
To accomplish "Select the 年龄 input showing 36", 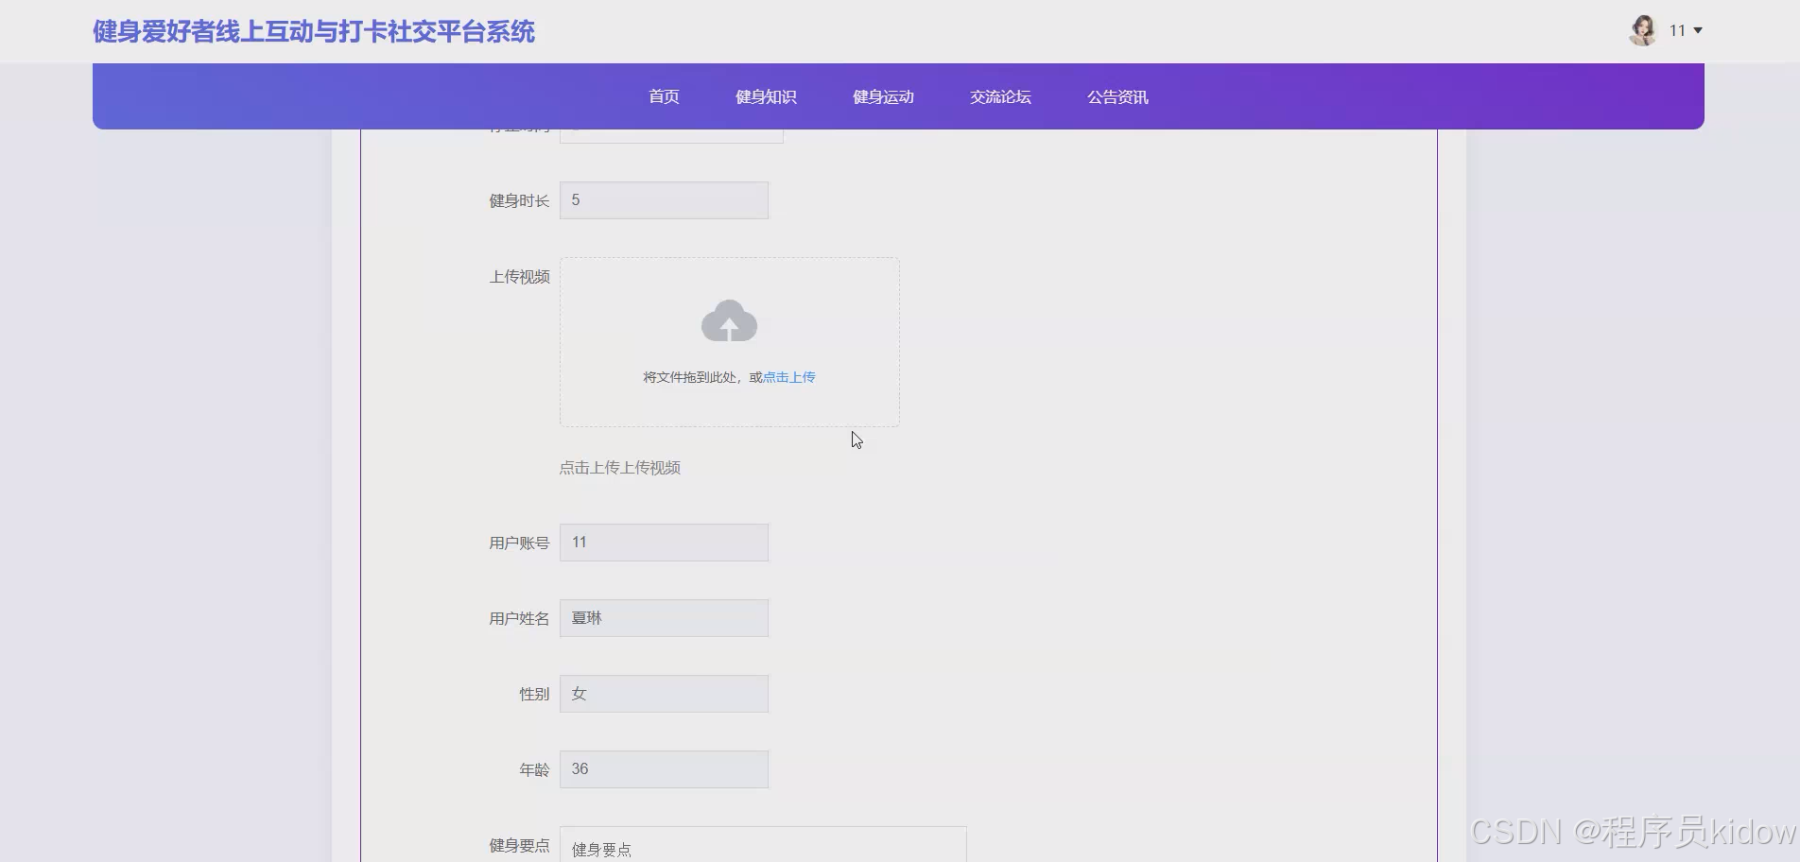I will tap(664, 768).
